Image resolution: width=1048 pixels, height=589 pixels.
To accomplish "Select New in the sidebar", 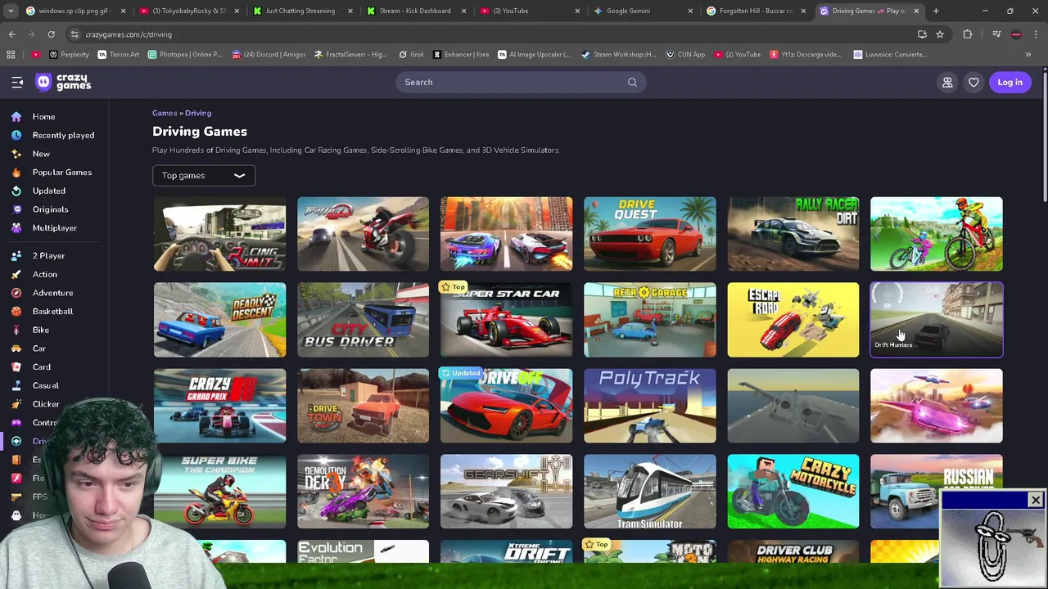I will coord(41,154).
